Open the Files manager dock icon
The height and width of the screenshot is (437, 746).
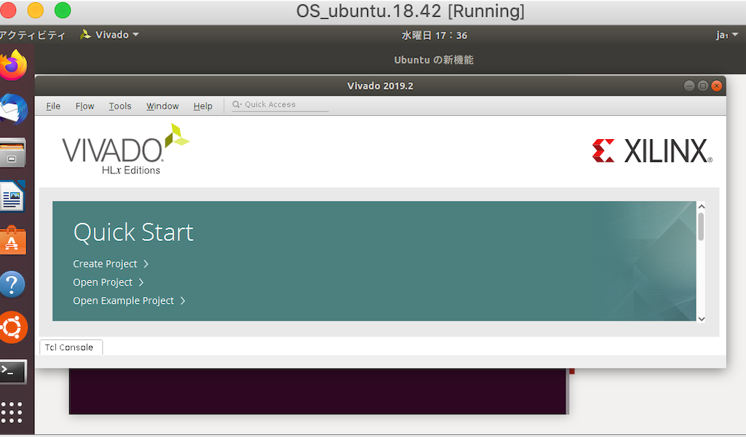[12, 153]
